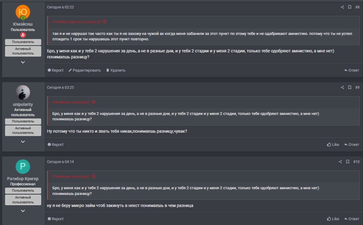
Task: Open permalink #10 post number
Action: pos(356,162)
